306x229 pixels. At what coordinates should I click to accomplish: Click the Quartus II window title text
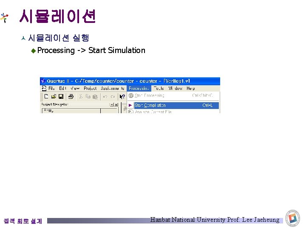coord(118,81)
